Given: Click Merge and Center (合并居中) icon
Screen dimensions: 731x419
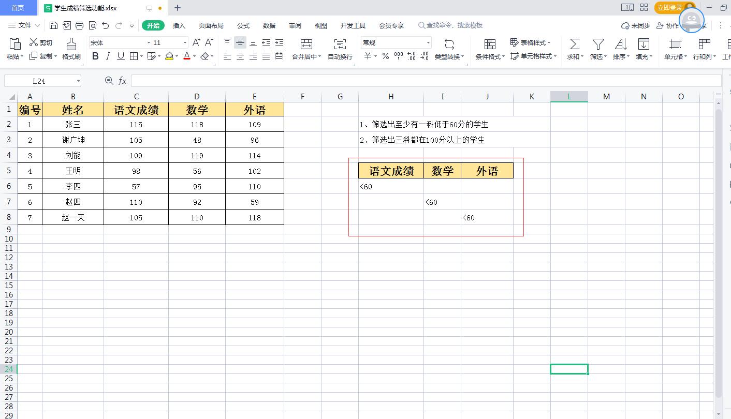Looking at the screenshot, I should [x=306, y=43].
